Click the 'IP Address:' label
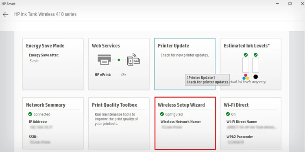Screen dimensions: 305x152 coord(38,122)
